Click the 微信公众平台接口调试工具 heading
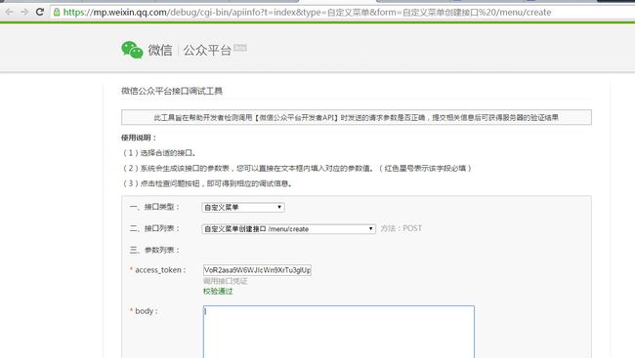Screen dimensions: 635x358 pyautogui.click(x=172, y=91)
